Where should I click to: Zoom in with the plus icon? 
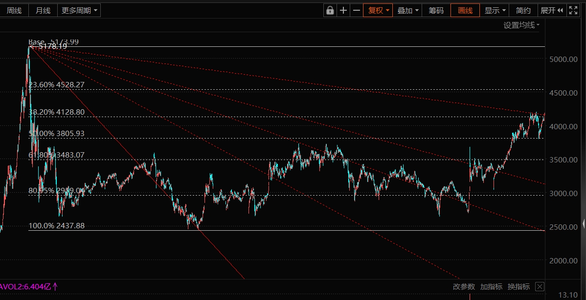point(343,10)
